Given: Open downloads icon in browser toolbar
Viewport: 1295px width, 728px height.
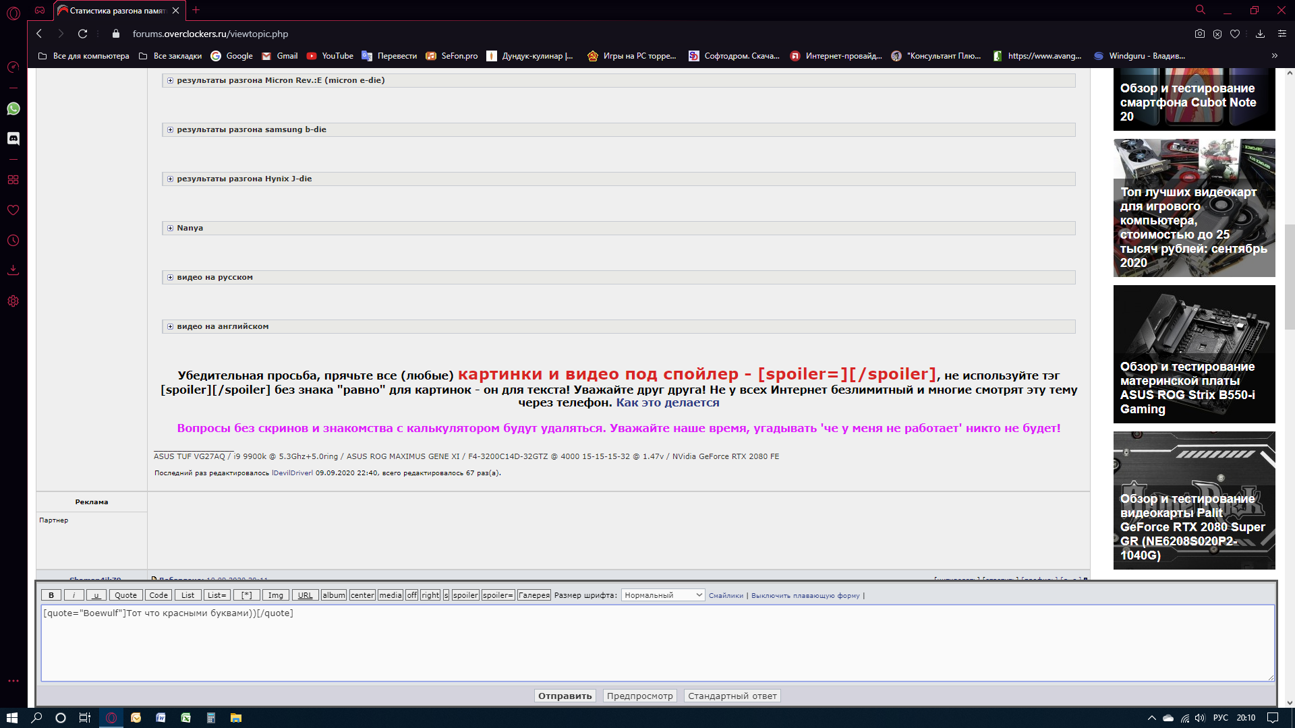Looking at the screenshot, I should [1260, 34].
